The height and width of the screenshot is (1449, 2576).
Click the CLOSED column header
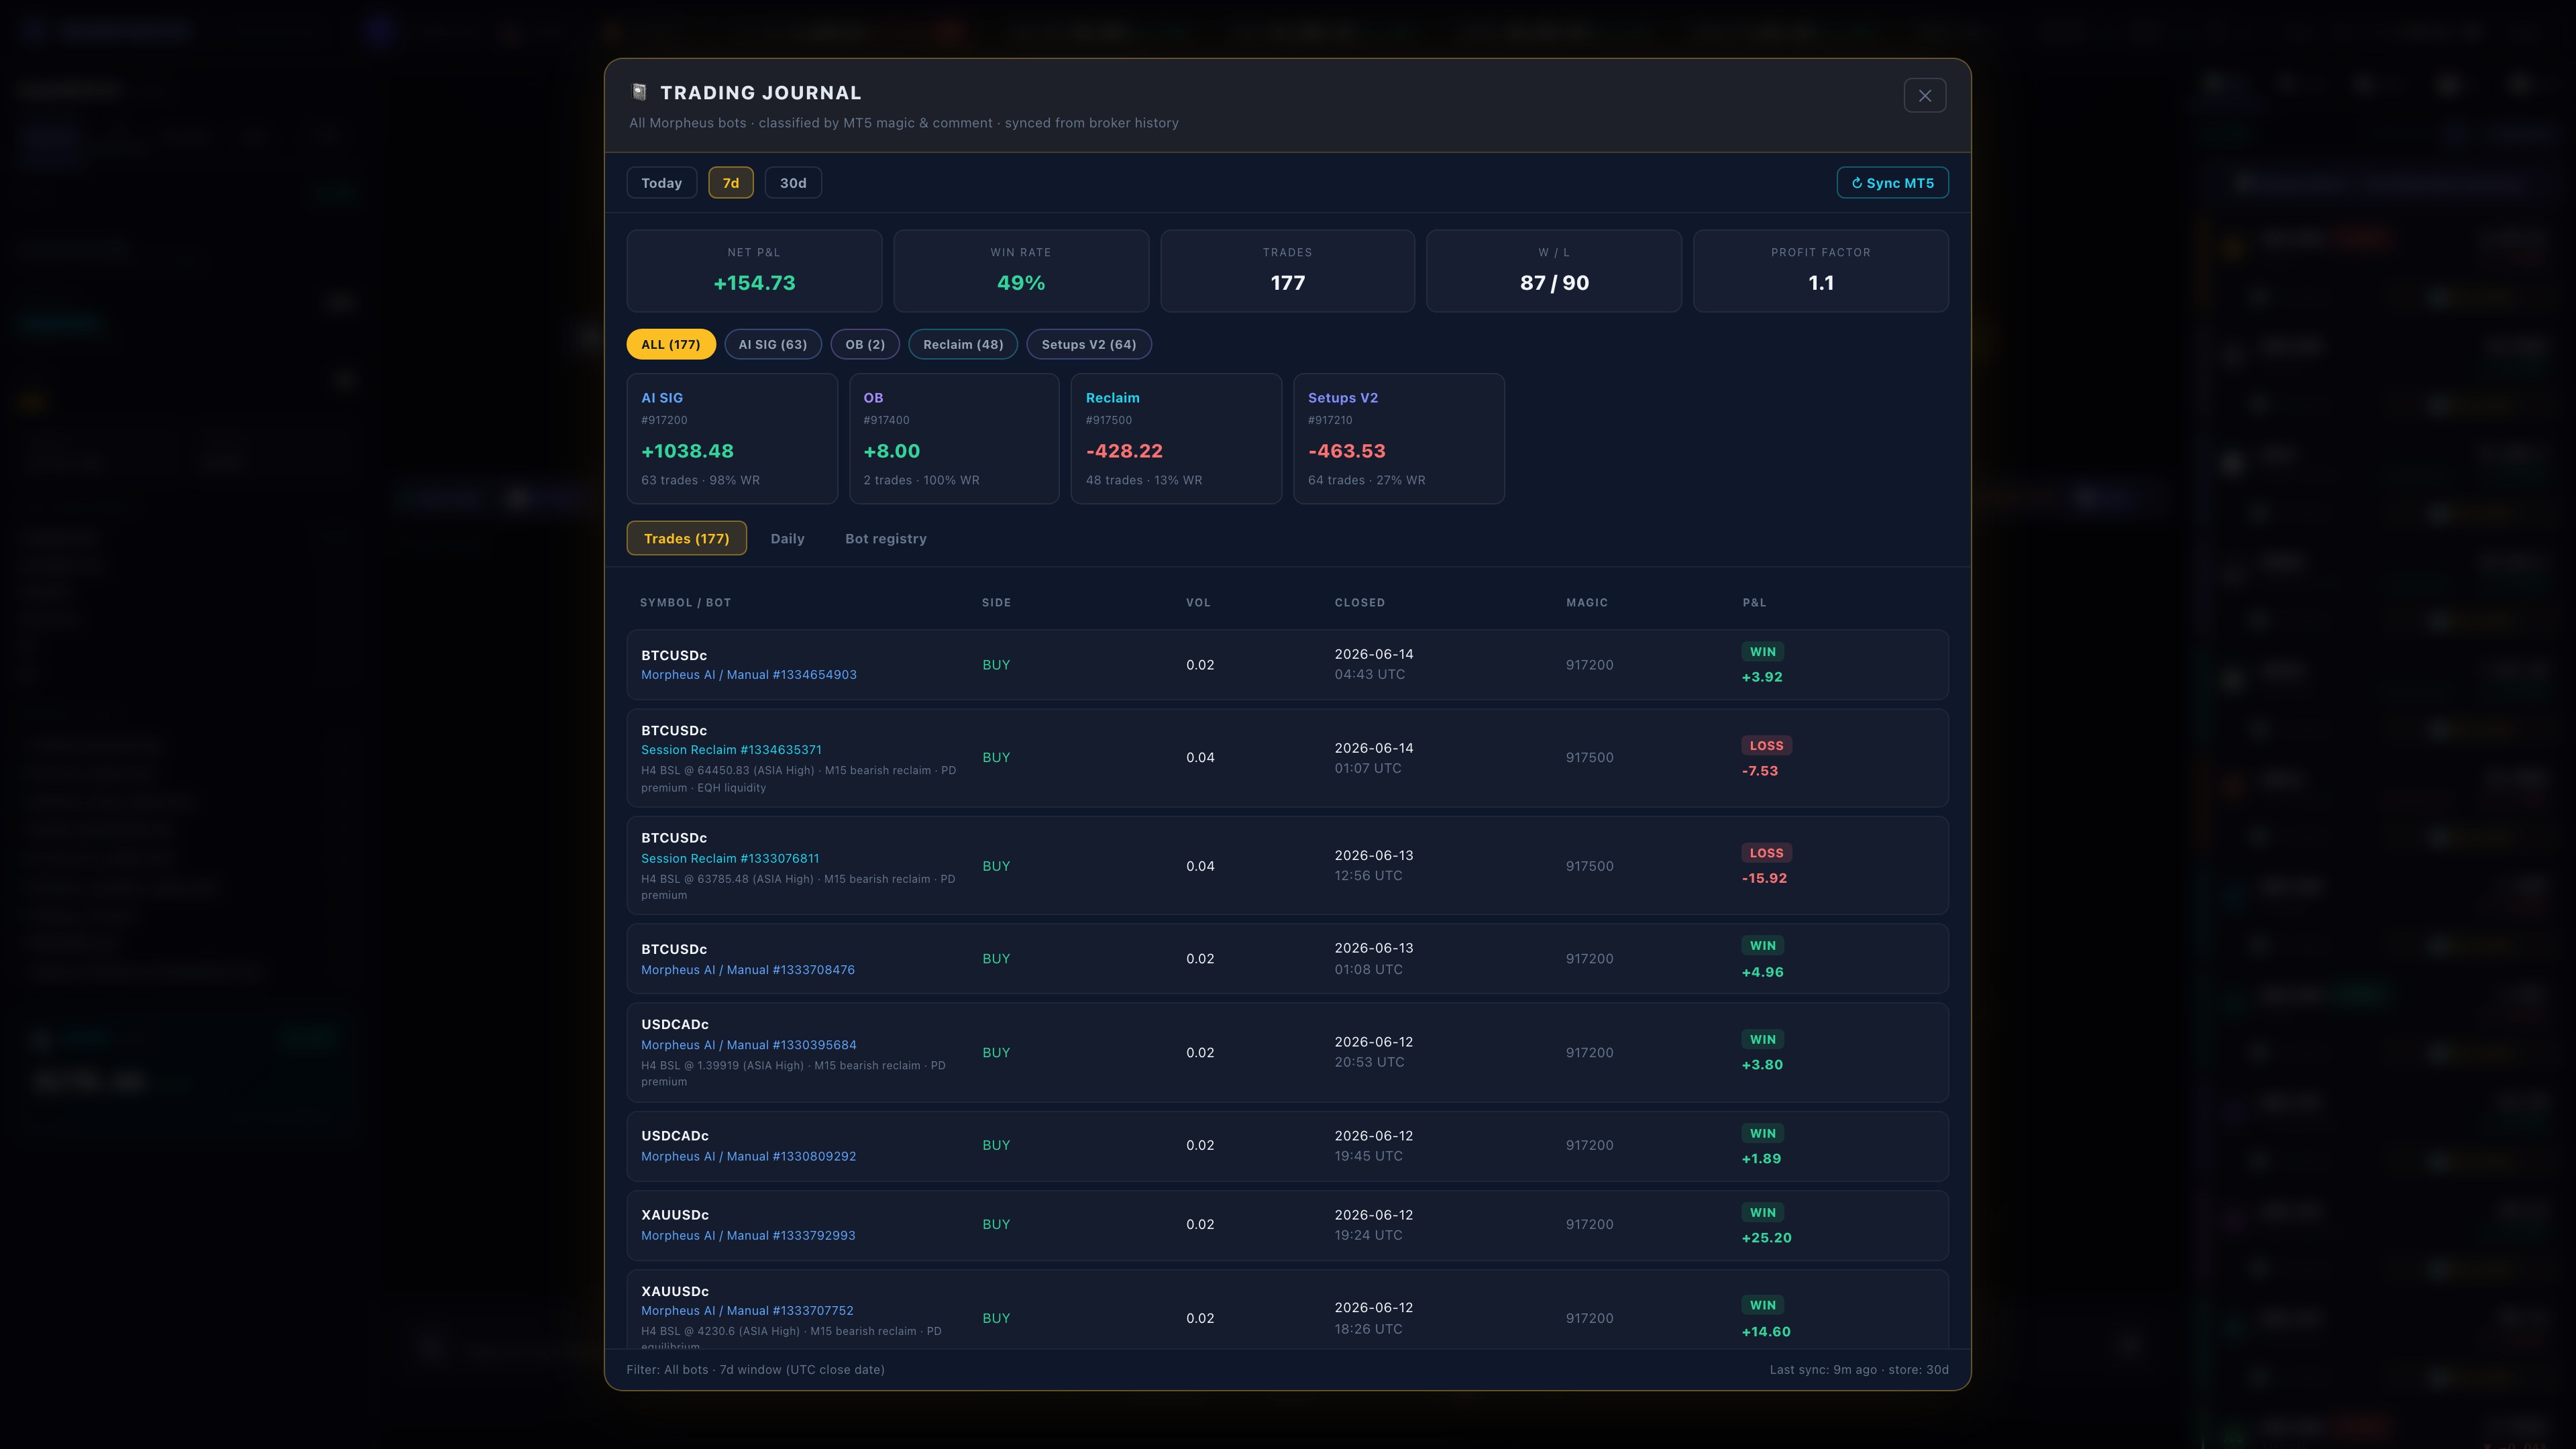[x=1360, y=603]
